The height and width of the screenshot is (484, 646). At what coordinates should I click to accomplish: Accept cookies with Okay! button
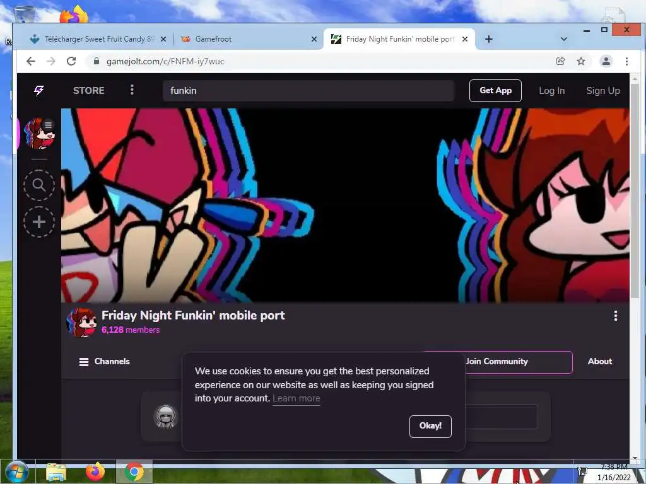(430, 426)
